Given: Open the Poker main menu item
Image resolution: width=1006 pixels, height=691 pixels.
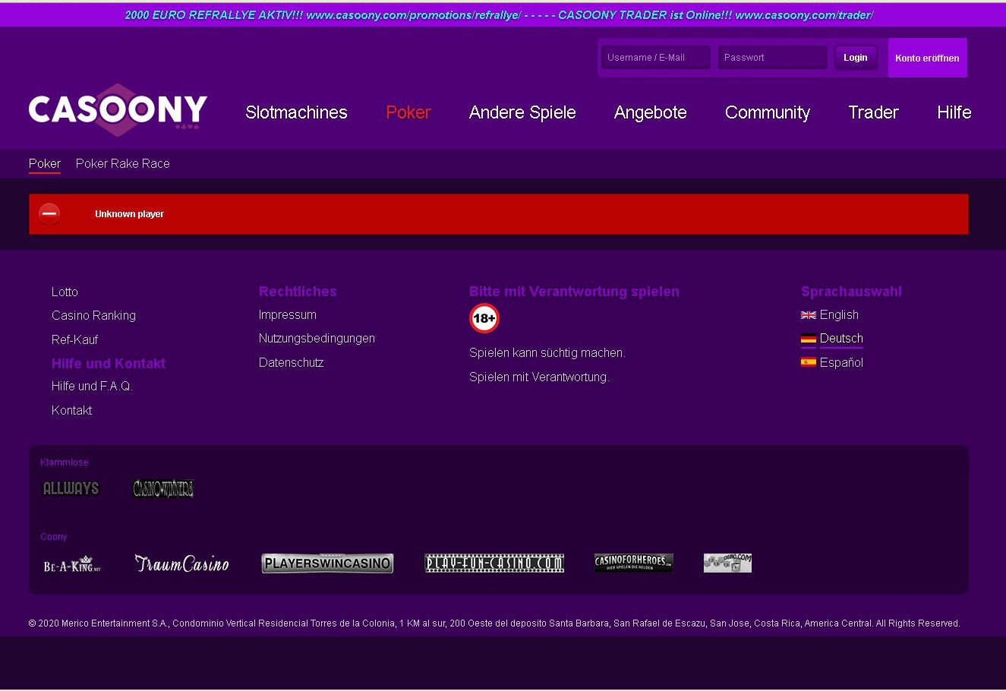Looking at the screenshot, I should (408, 112).
